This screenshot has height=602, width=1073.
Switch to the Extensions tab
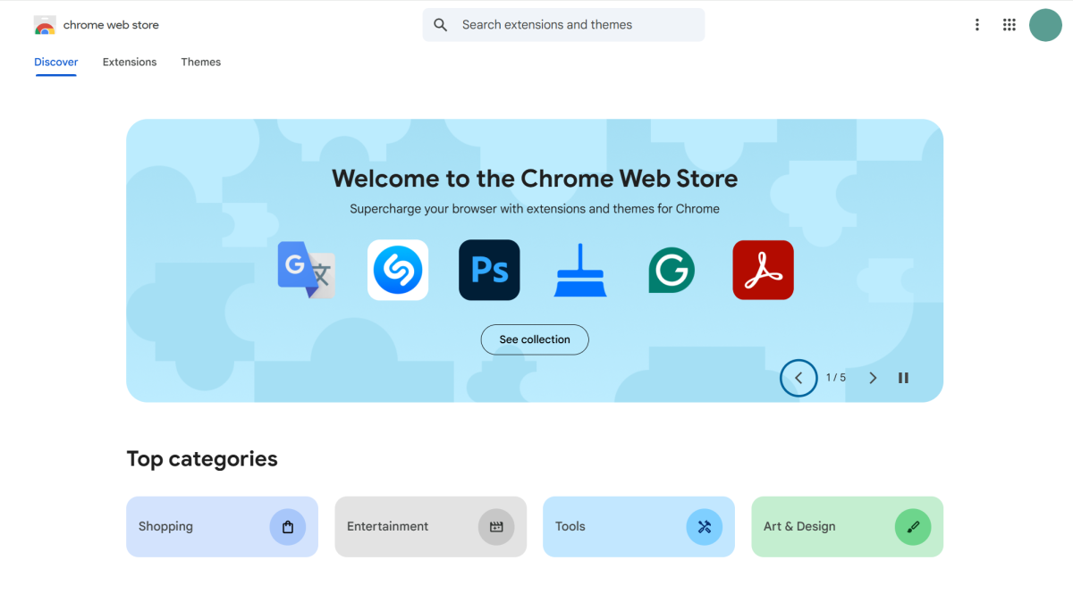pos(130,62)
